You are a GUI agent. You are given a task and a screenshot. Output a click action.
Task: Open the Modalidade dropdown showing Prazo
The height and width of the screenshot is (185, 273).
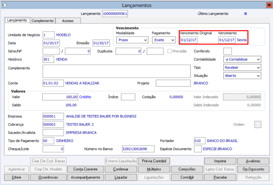tap(132, 40)
